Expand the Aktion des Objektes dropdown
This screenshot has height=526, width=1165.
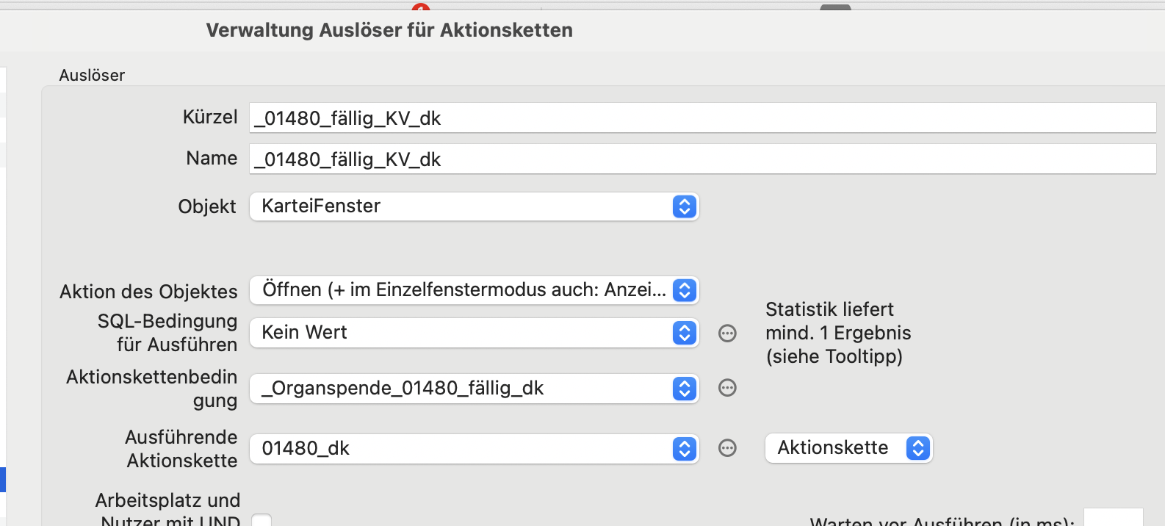pos(474,290)
